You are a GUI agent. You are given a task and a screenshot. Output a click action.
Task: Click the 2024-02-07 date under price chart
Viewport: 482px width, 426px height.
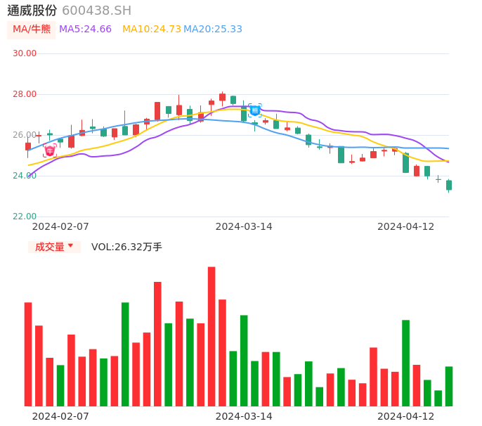click(x=60, y=226)
